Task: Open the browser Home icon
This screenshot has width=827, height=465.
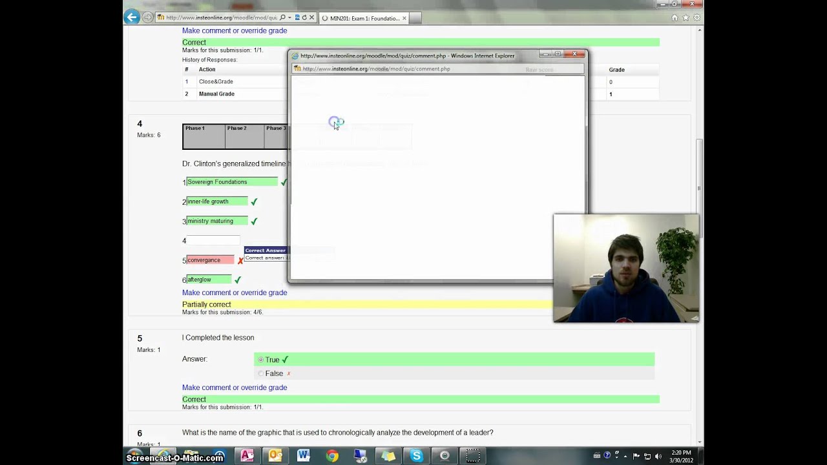Action: click(x=675, y=17)
